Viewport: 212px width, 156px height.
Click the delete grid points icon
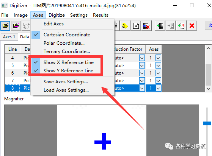(x=146, y=26)
